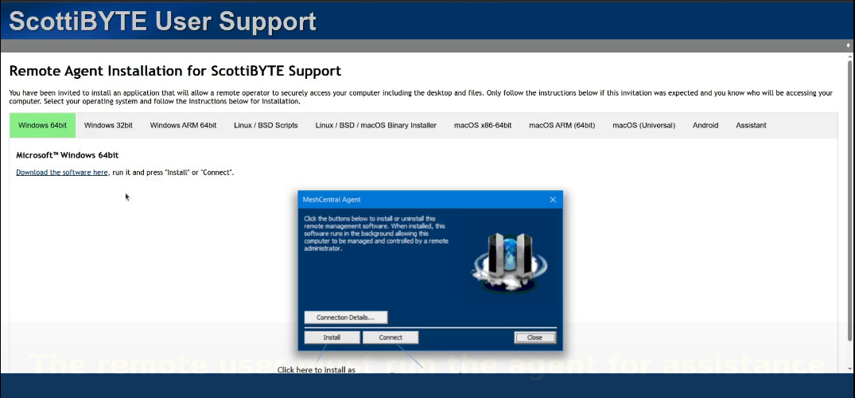Click the MeshCentral Agent dialog title bar

(x=414, y=200)
